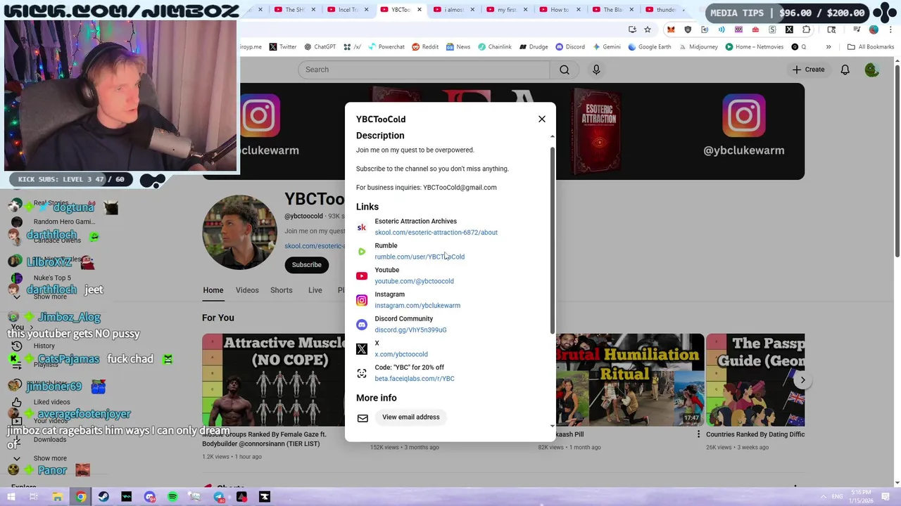
Task: Click the envelope icon under More info
Action: [363, 418]
